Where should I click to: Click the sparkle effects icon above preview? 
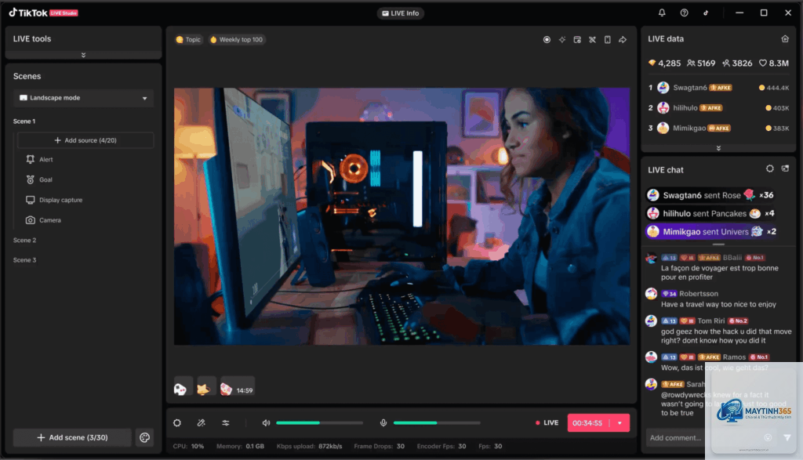[x=562, y=39]
